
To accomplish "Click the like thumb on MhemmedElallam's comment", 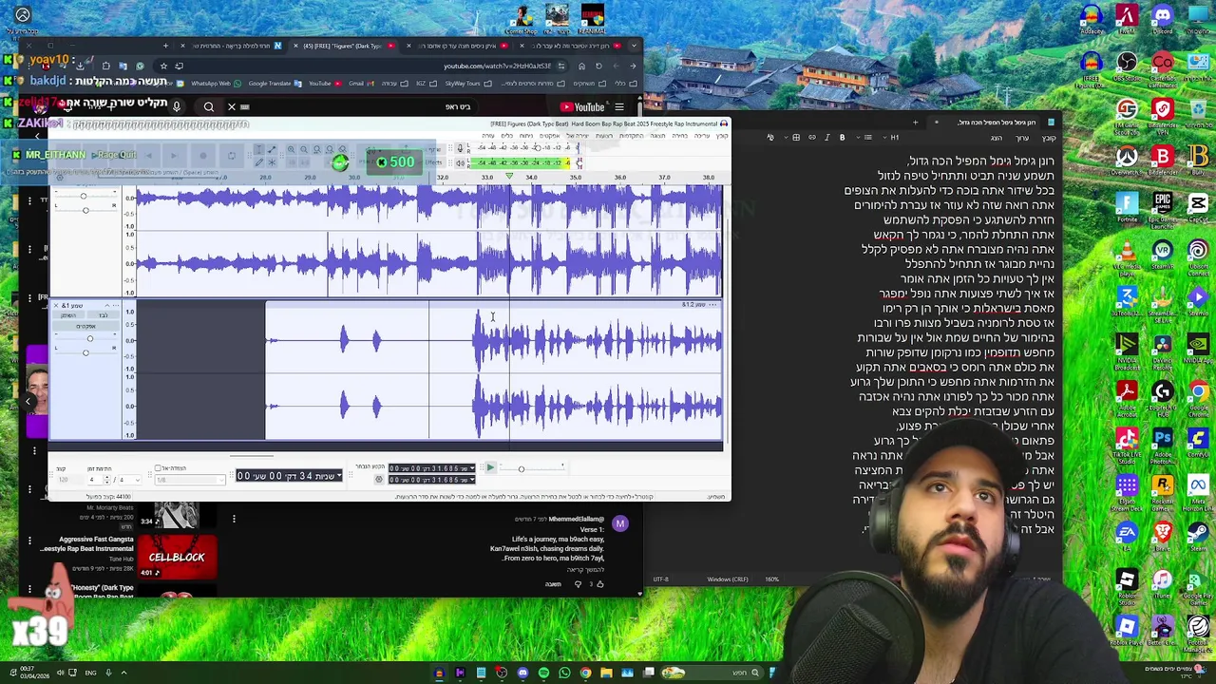I will pos(599,583).
